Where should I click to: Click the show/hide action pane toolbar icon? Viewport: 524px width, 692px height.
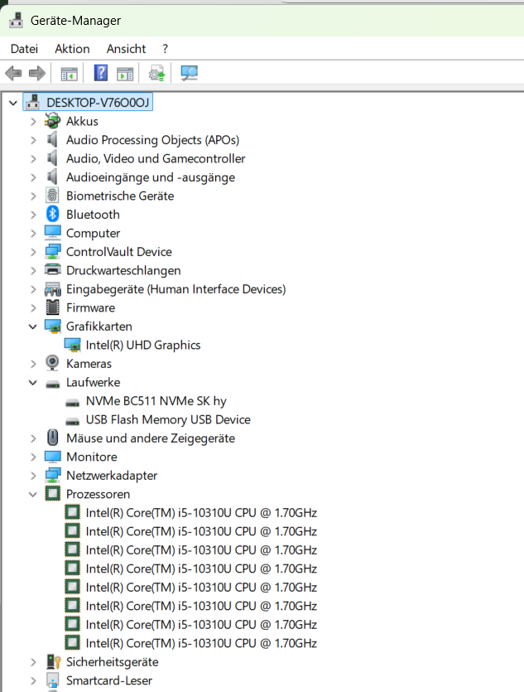tap(125, 73)
